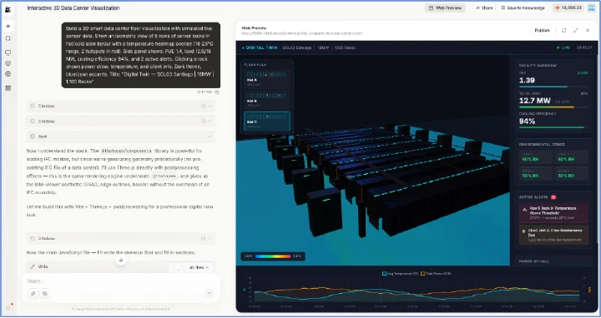Image resolution: width=601 pixels, height=318 pixels.
Task: Click the globe icon in sidebar
Action: pos(8,74)
